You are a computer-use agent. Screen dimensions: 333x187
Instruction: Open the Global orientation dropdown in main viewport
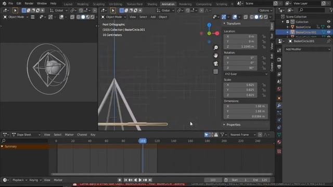(165, 10)
